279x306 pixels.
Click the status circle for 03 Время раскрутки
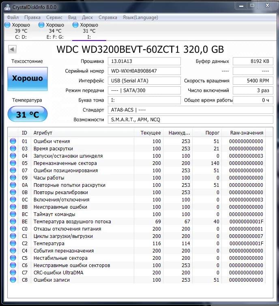13,148
